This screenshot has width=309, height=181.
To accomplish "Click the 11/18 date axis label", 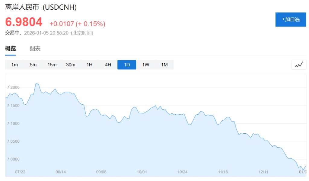I will click(223, 172).
